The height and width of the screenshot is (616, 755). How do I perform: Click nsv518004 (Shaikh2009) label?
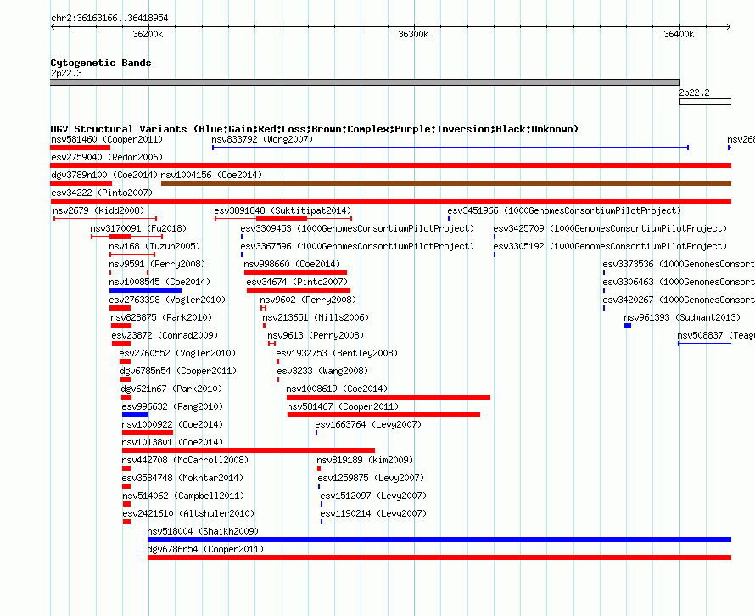pyautogui.click(x=203, y=532)
